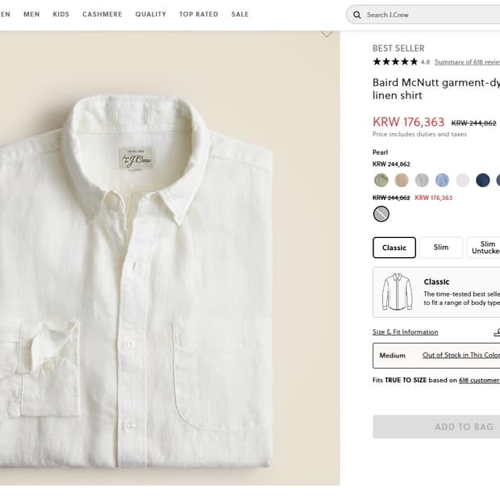Choose the tan color swatch

tap(402, 180)
